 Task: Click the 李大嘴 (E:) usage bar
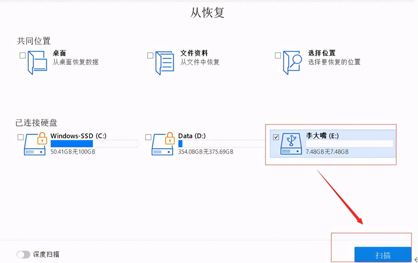click(350, 144)
